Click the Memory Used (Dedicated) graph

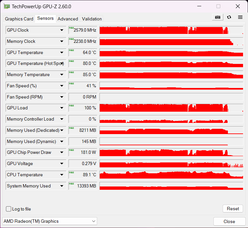171,130
